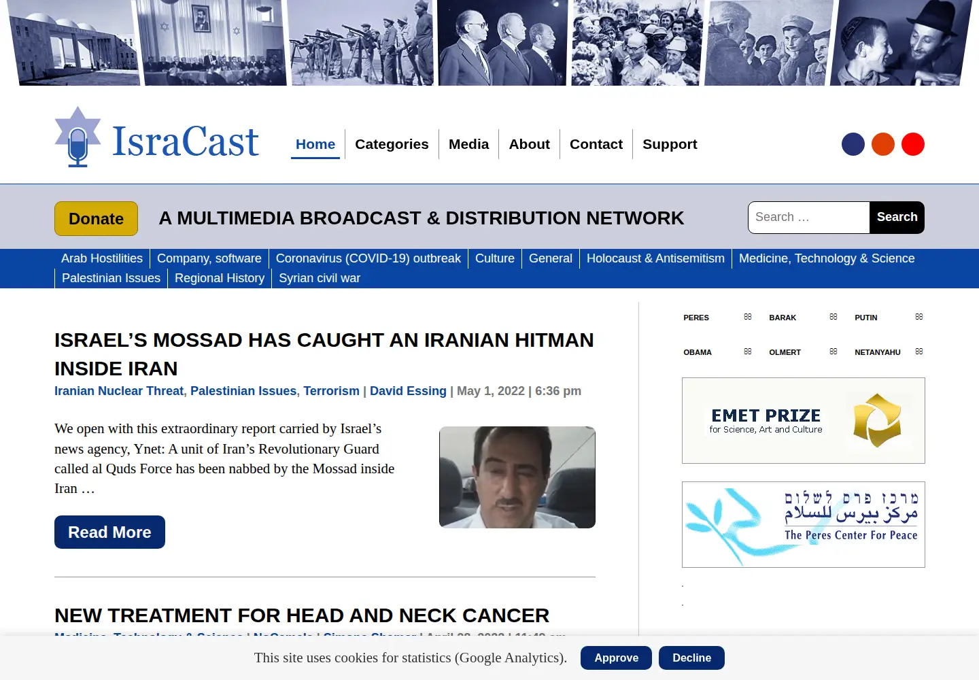Image resolution: width=979 pixels, height=680 pixels.
Task: Open the About page
Action: pos(529,144)
